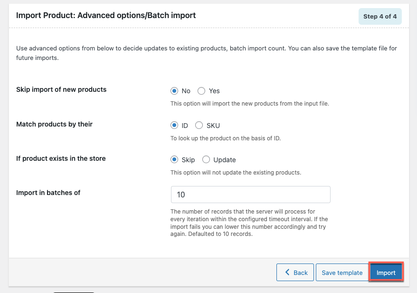This screenshot has height=293, width=417.
Task: Select Skip if product exists in store
Action: (174, 159)
